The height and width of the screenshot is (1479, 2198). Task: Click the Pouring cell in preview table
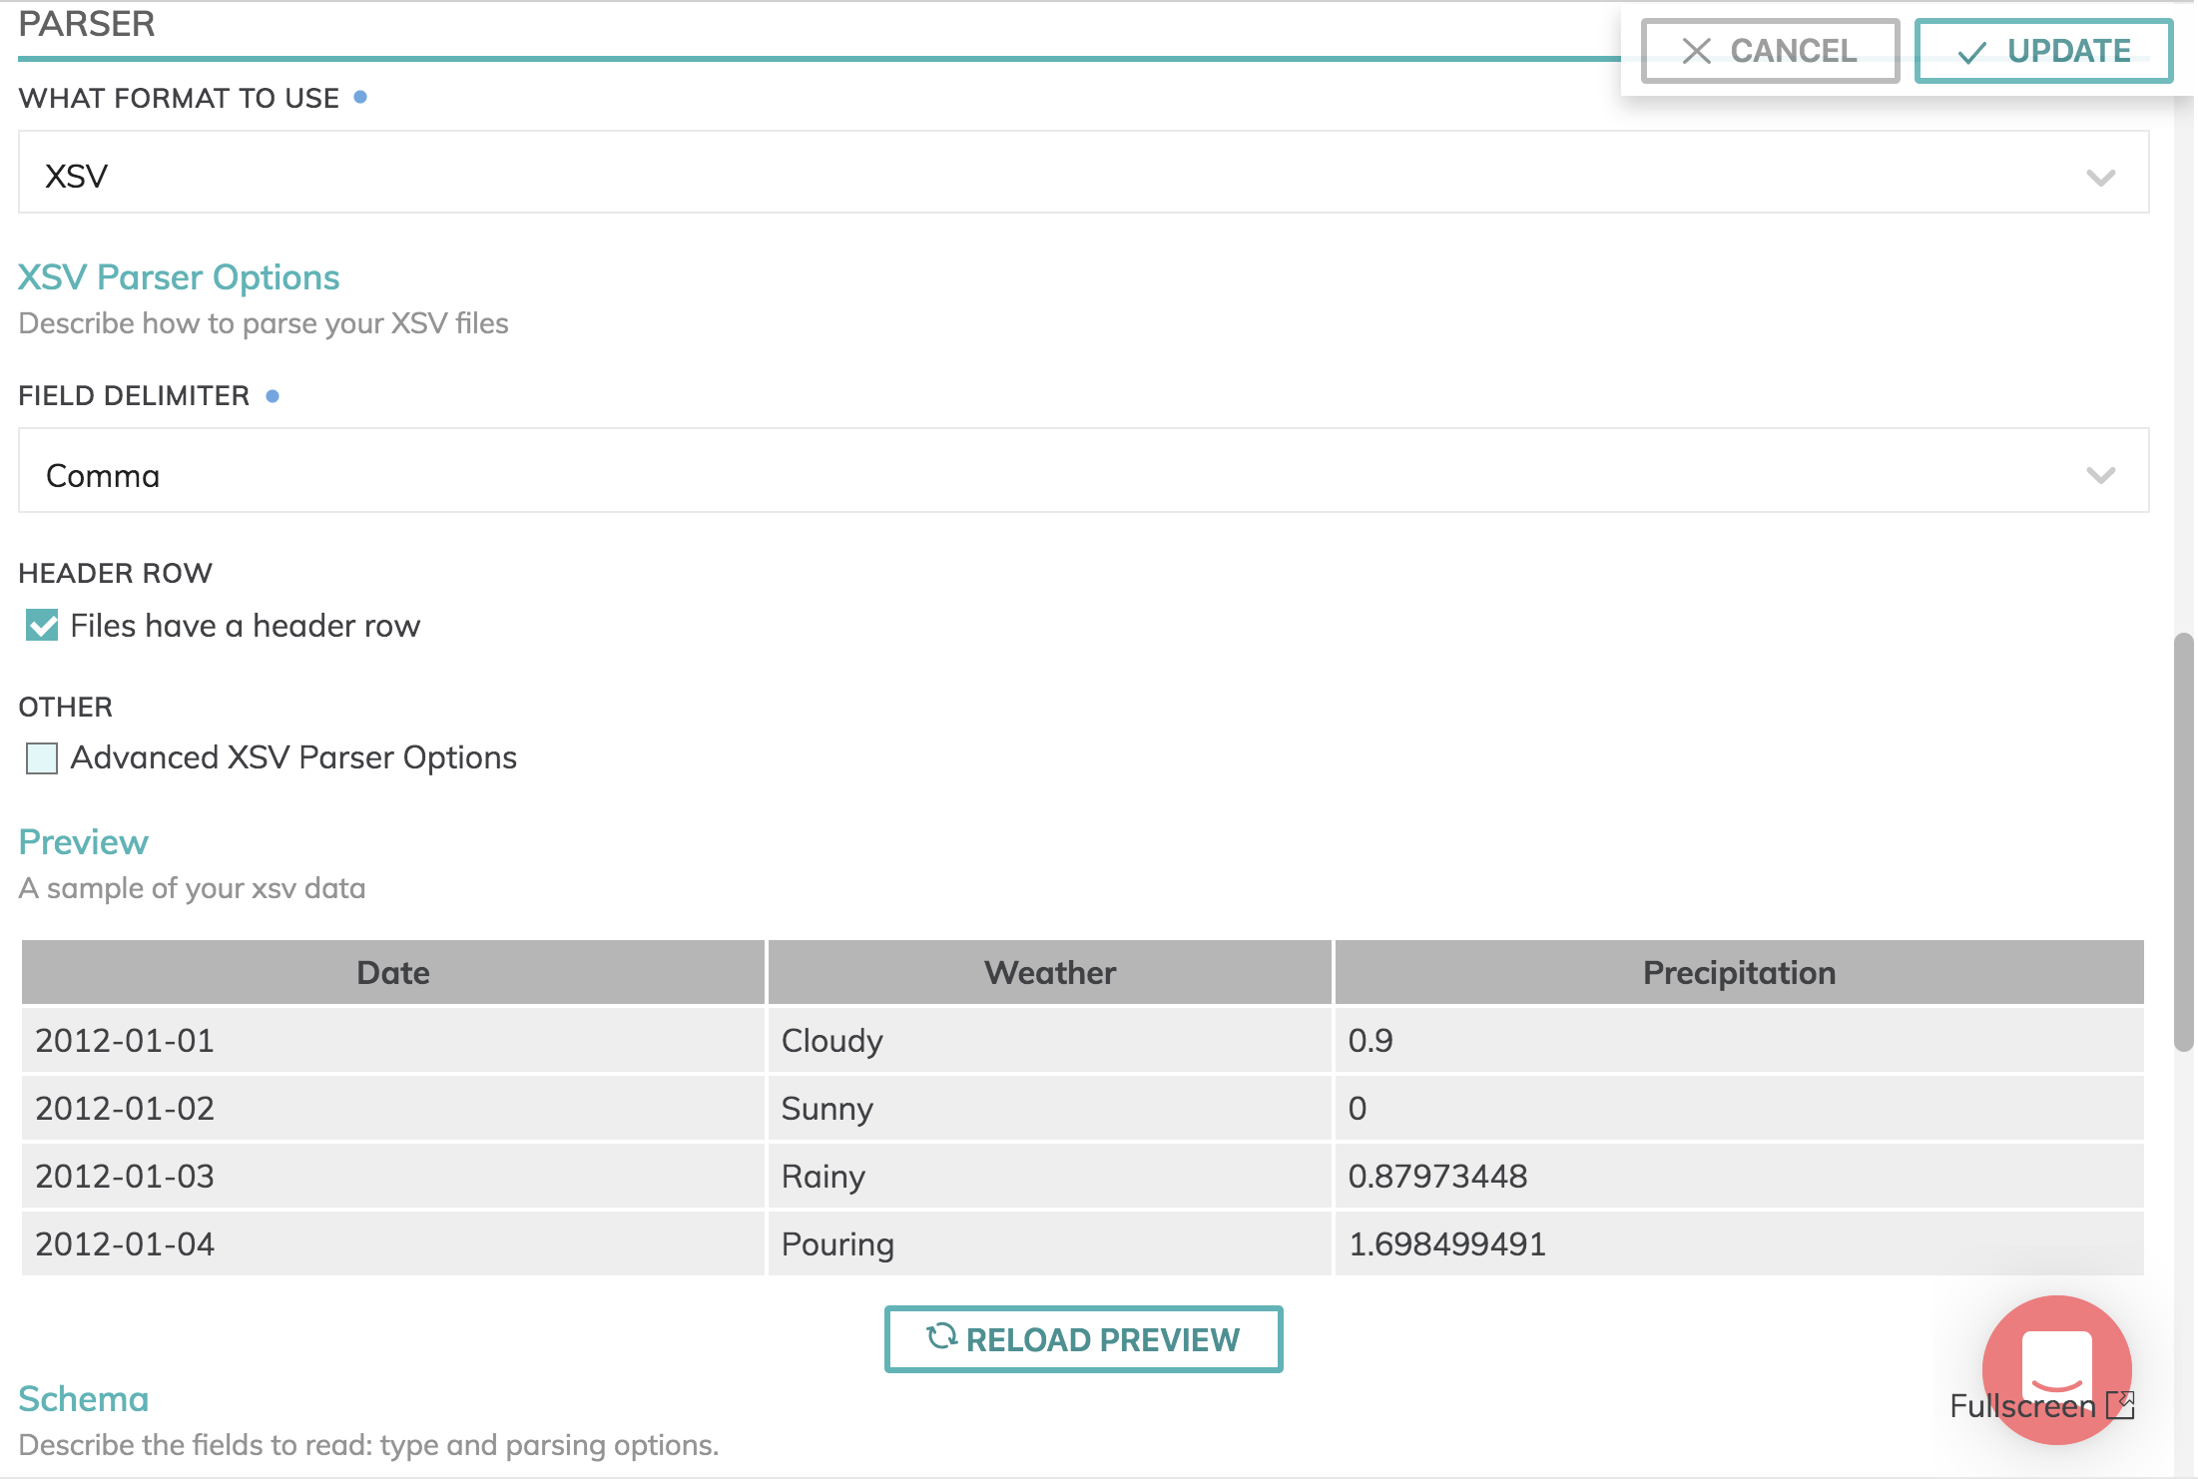coord(838,1244)
